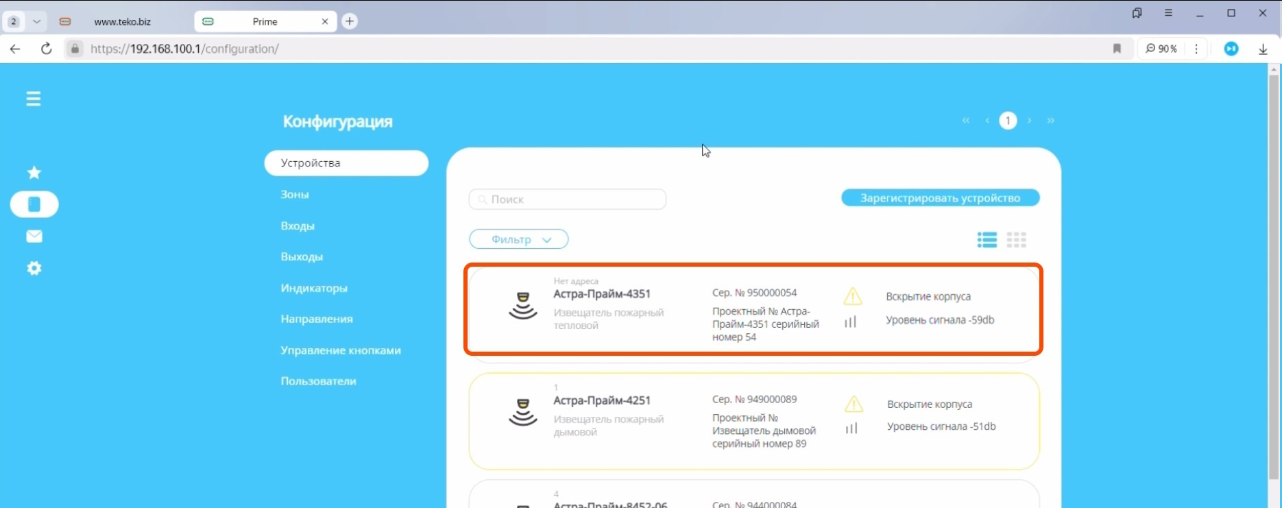Click Уровень сигнала -51db text
The width and height of the screenshot is (1282, 508).
(941, 426)
